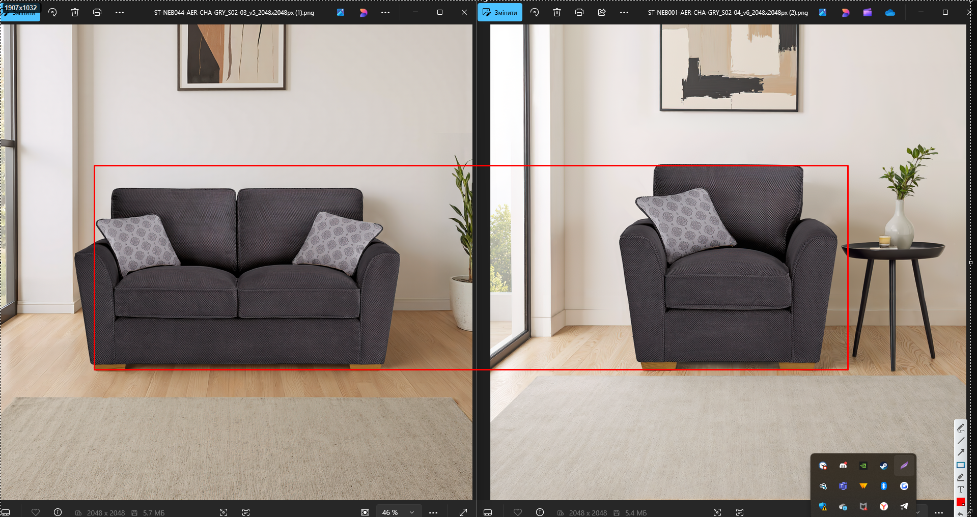Open the colorful swirl Designer icon in left window
This screenshot has width=977, height=517.
coord(364,12)
